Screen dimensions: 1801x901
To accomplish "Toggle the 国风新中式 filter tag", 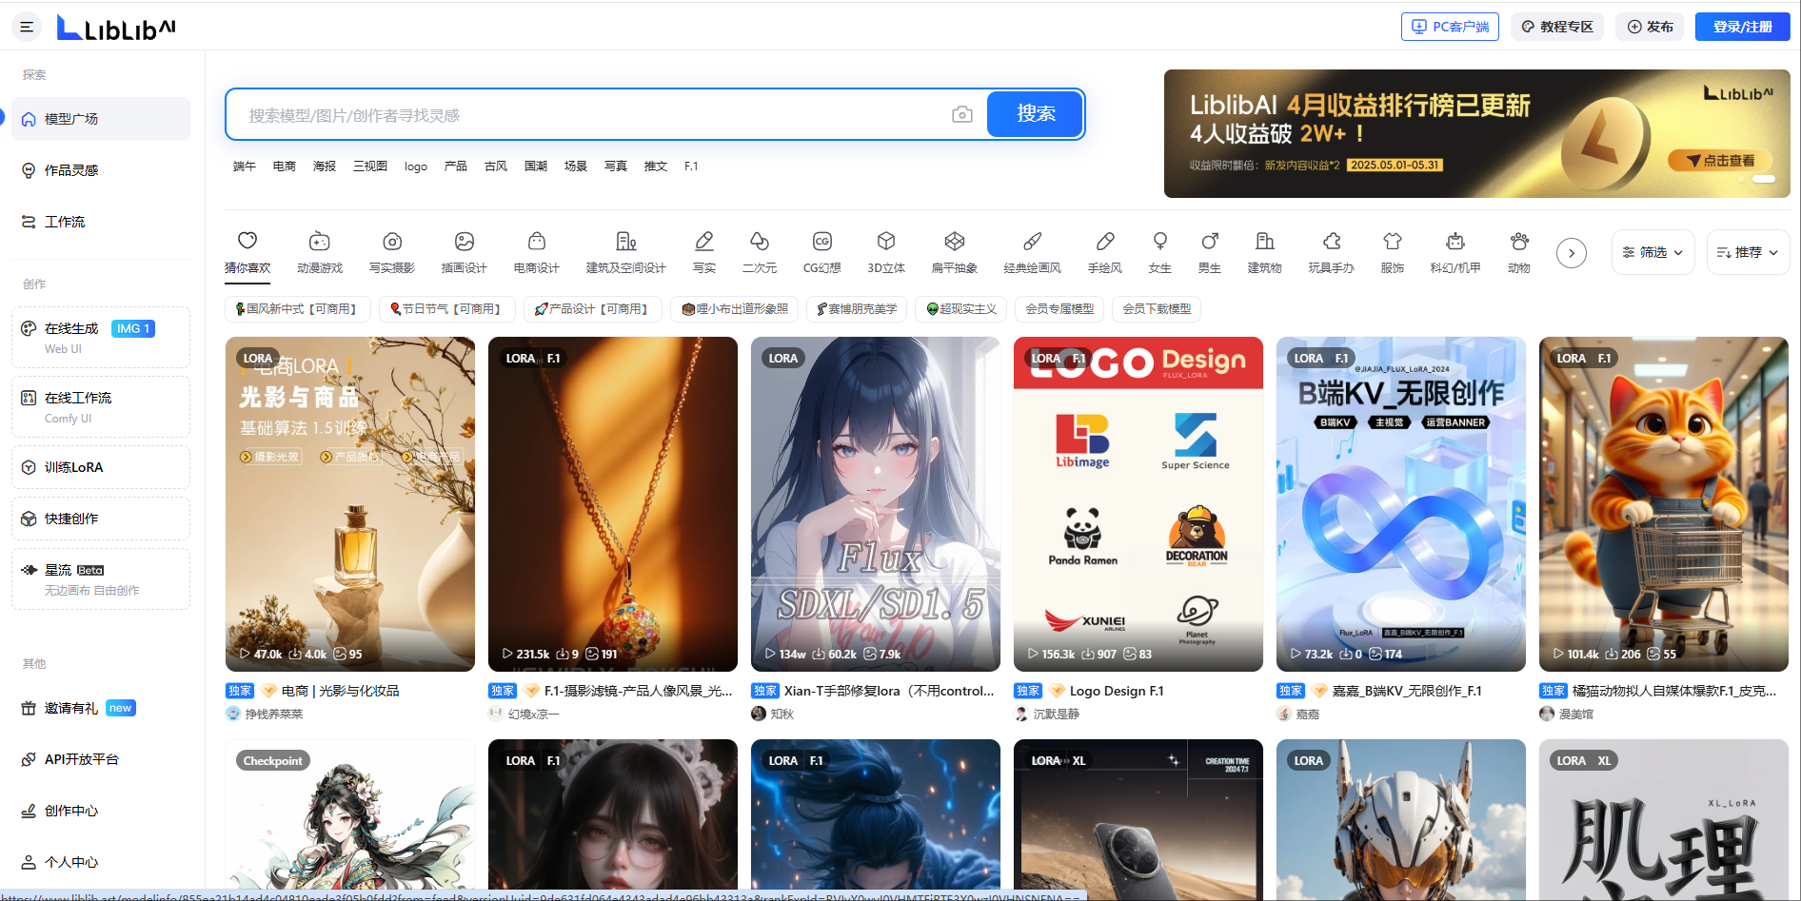I will click(297, 309).
